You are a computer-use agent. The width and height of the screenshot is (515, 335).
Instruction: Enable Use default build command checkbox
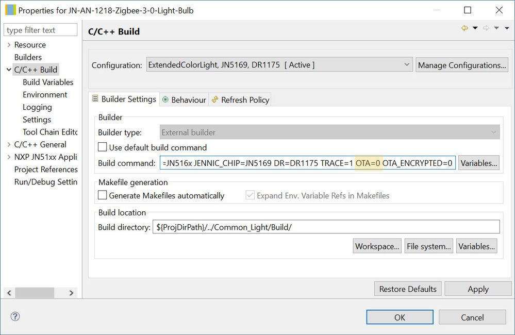point(103,147)
